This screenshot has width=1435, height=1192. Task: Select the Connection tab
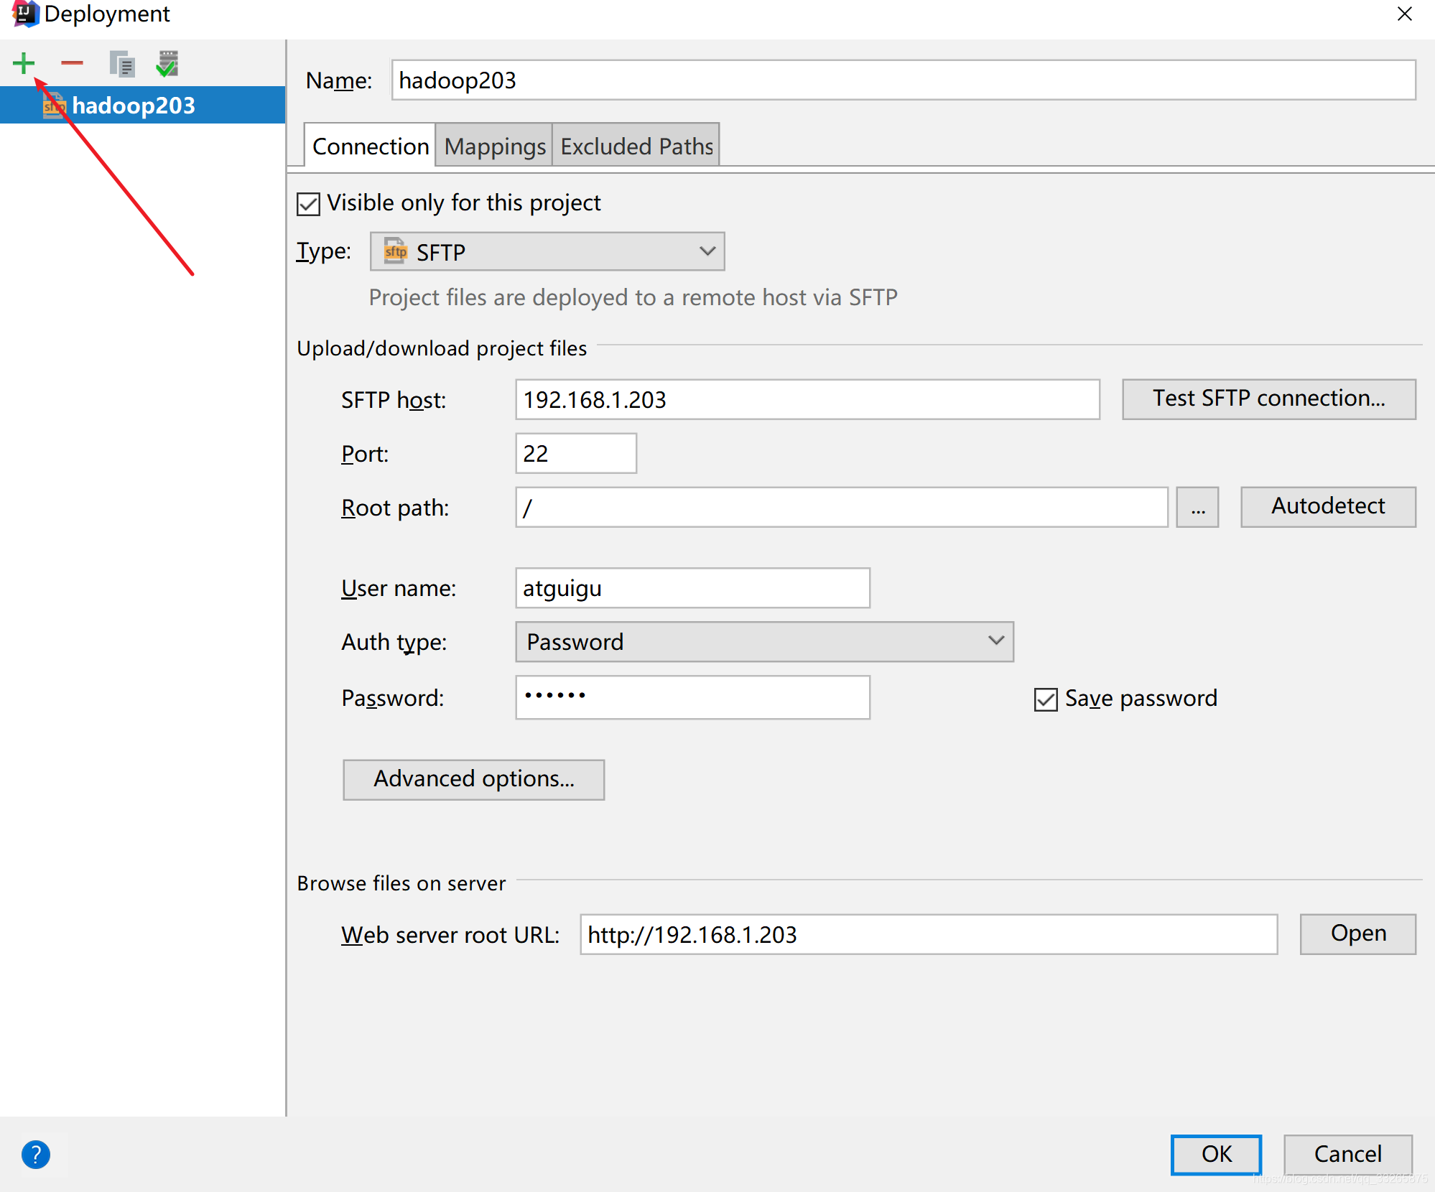point(370,146)
